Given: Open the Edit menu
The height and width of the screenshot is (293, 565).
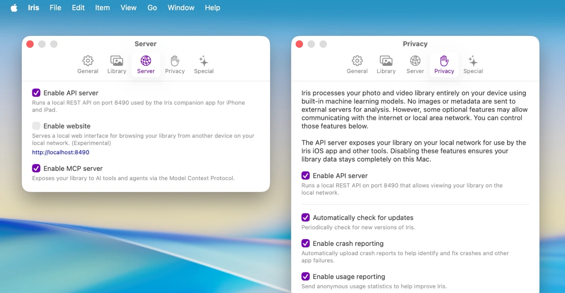Looking at the screenshot, I should click(x=78, y=8).
